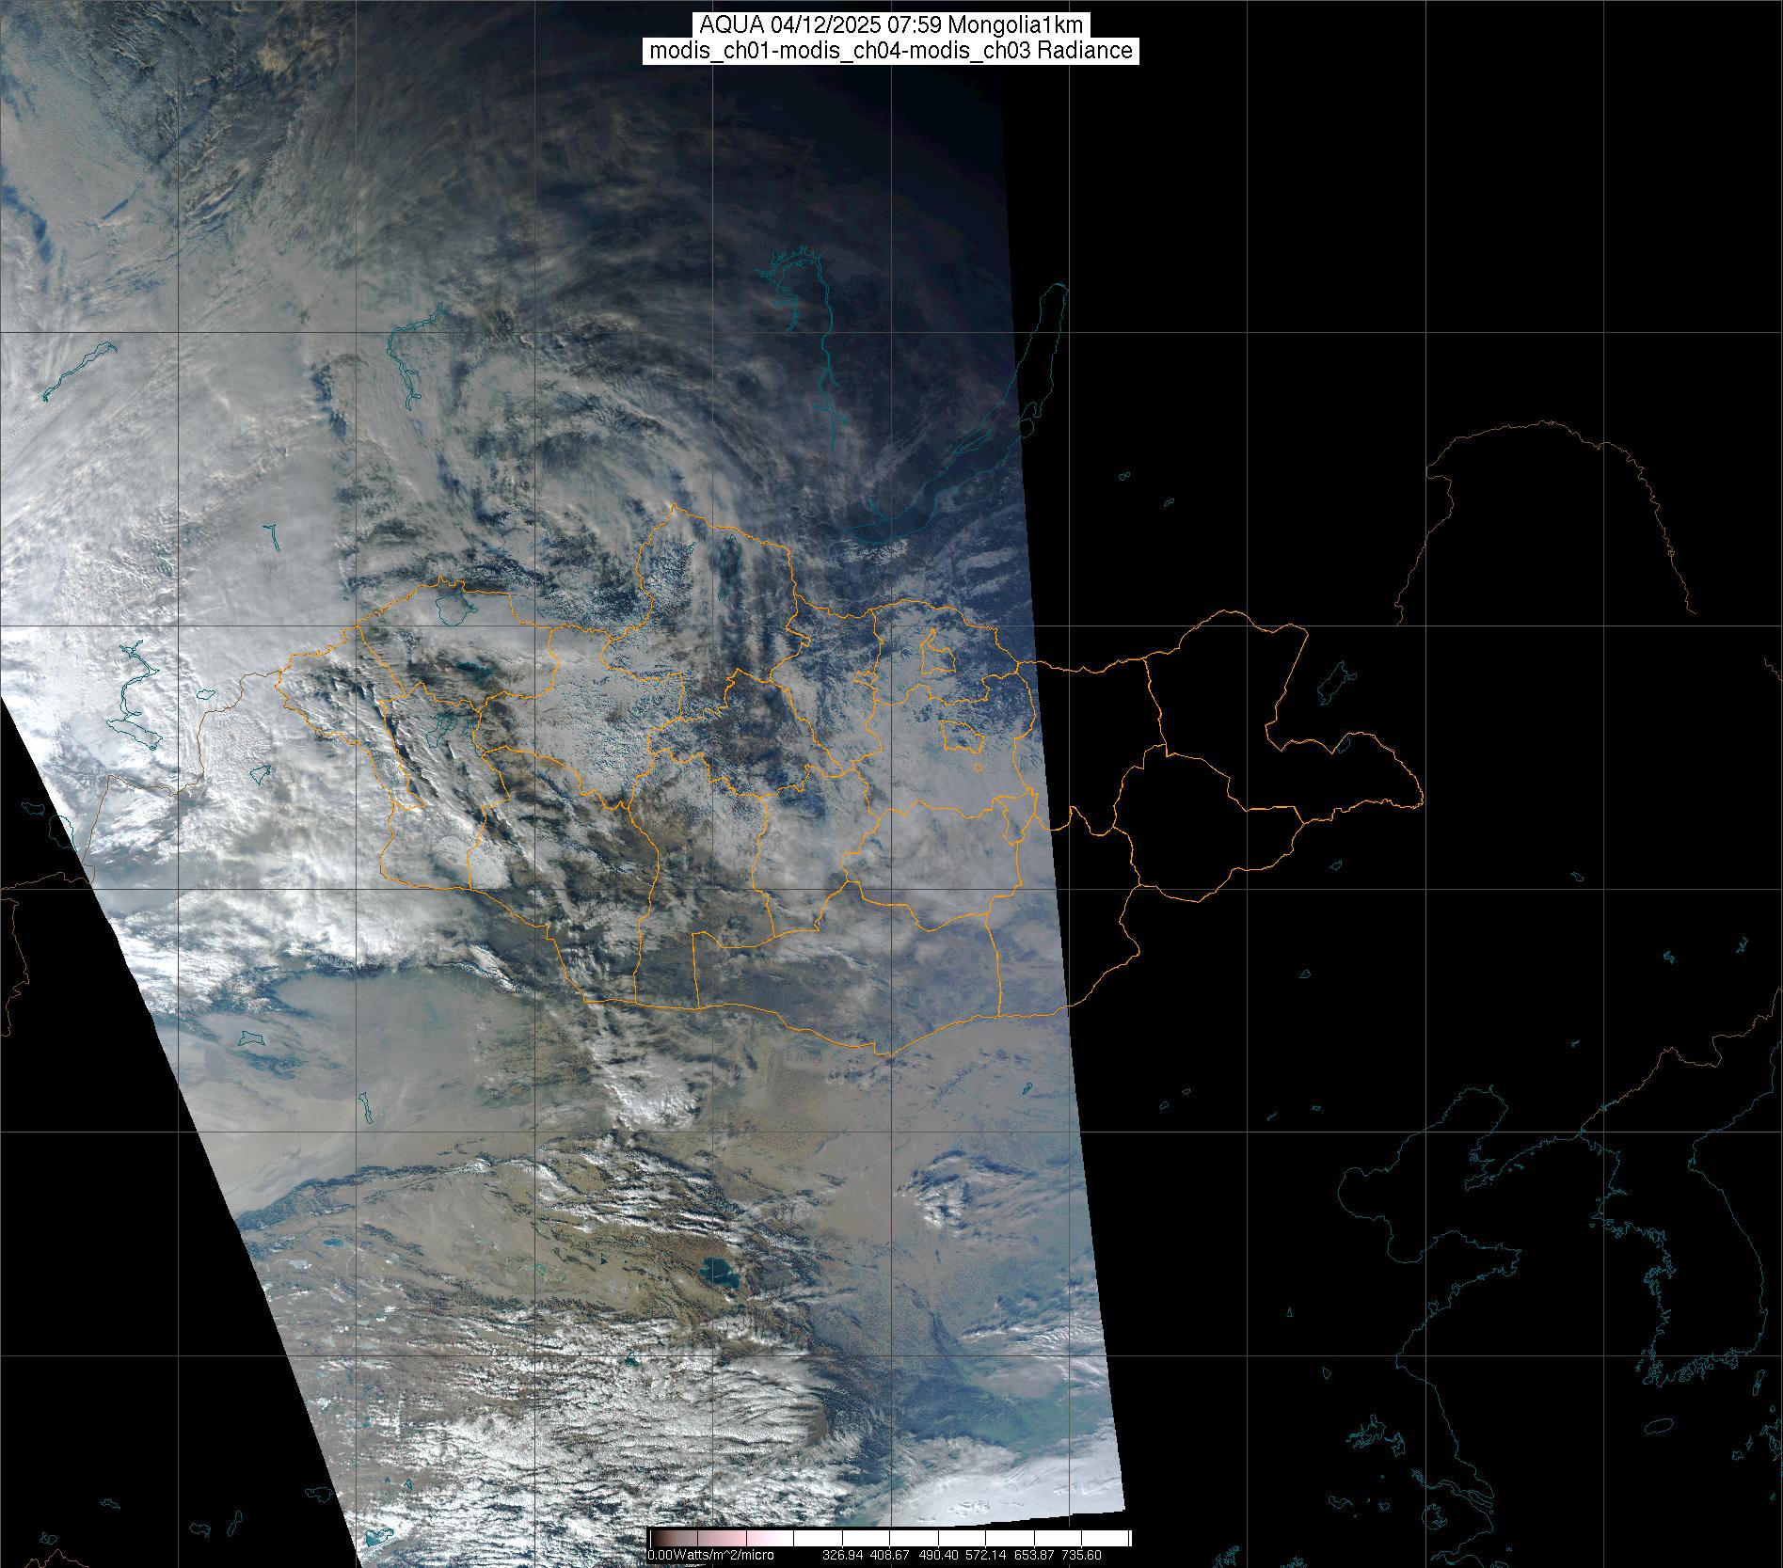Click the title "AQUA 04/12/2025 07:59 Mongolia1km"
1783x1568 pixels.
pos(890,25)
